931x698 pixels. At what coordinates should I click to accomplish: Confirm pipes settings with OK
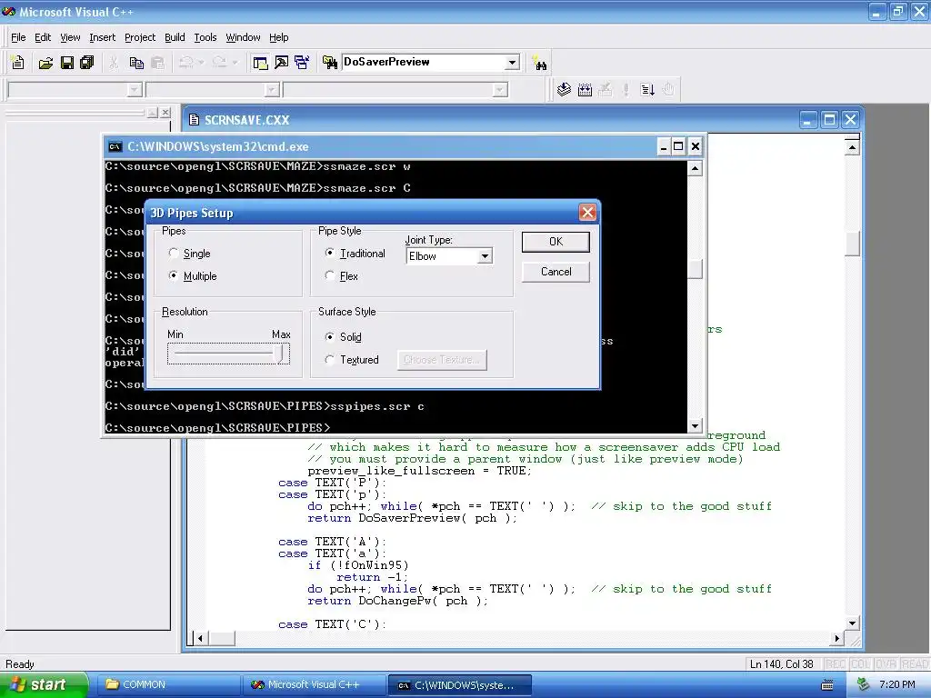click(x=556, y=242)
